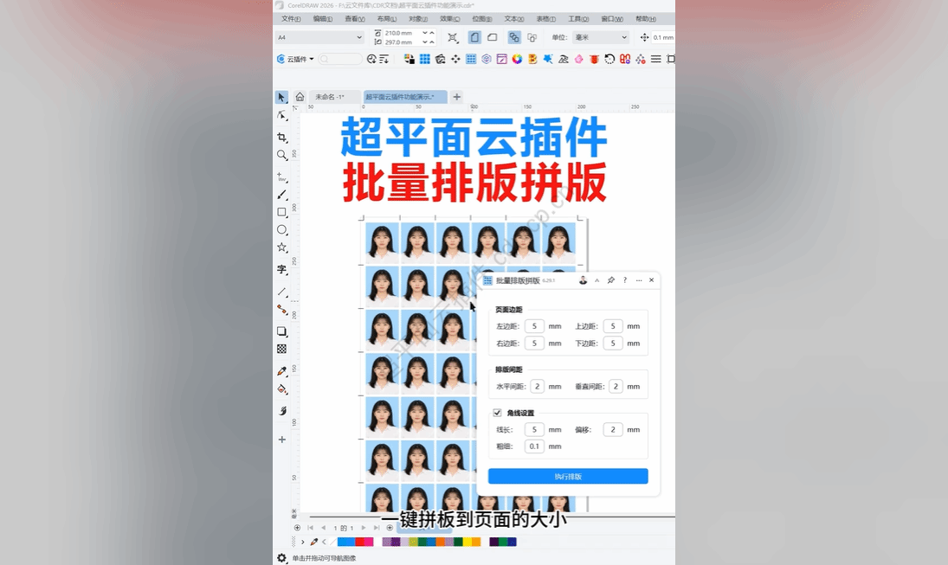Image resolution: width=948 pixels, height=565 pixels.
Task: Select the Shape edit tool
Action: coord(281,115)
